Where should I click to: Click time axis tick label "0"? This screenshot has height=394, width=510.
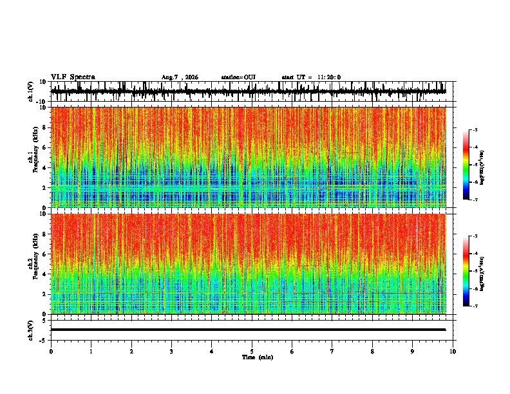point(51,352)
